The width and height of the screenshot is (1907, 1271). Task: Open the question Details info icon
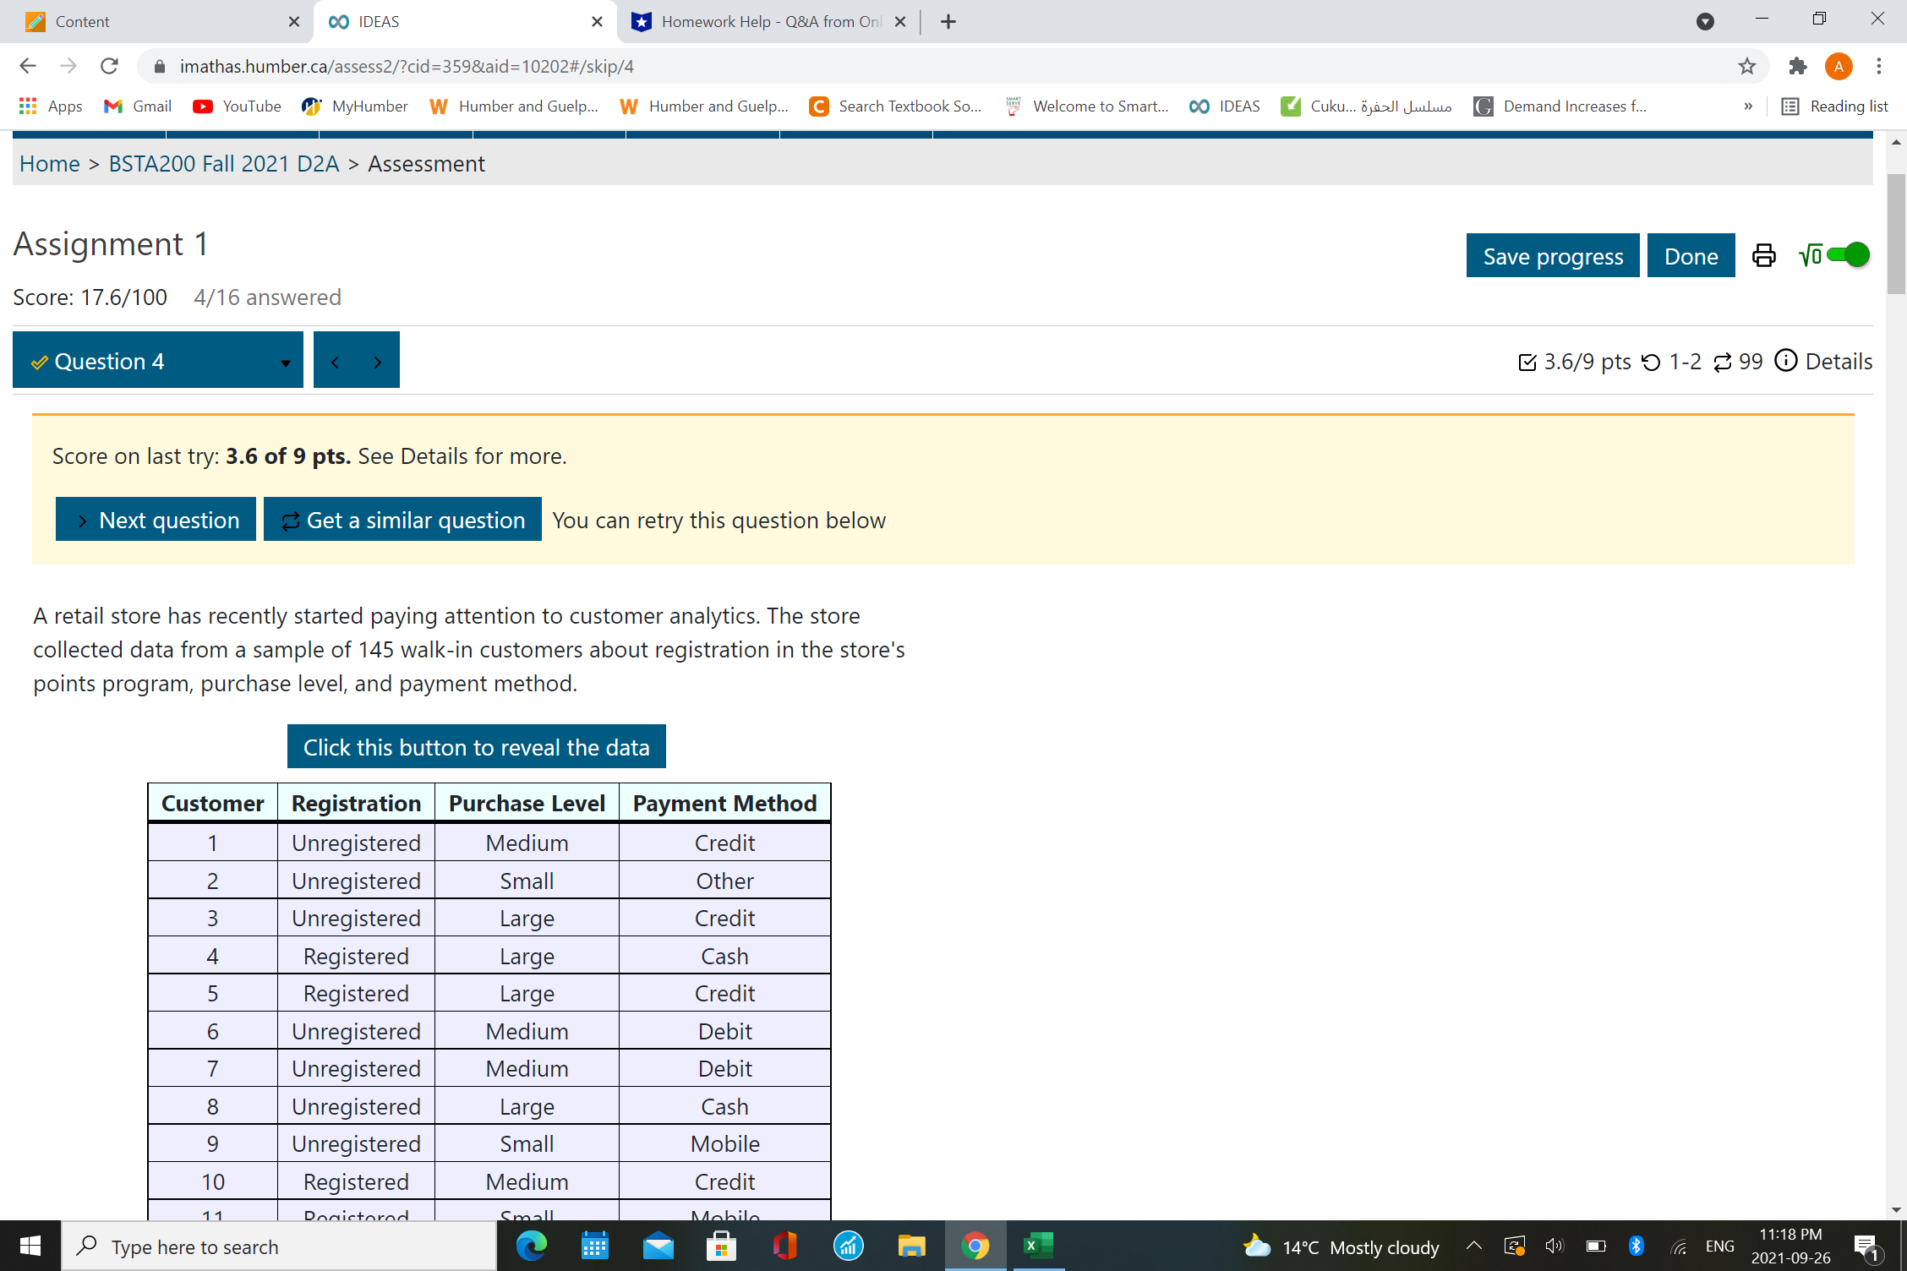[x=1786, y=361]
